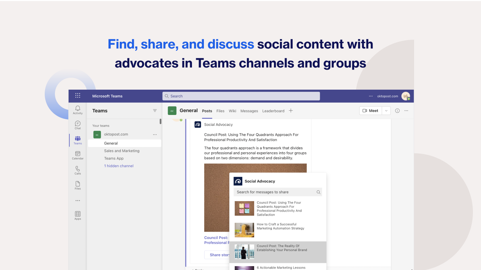Click the sticky notes thumbnail
481x270 pixels.
click(x=244, y=208)
